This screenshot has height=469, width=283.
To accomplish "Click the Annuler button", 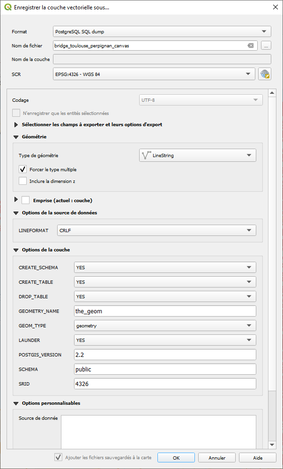I will click(x=216, y=458).
